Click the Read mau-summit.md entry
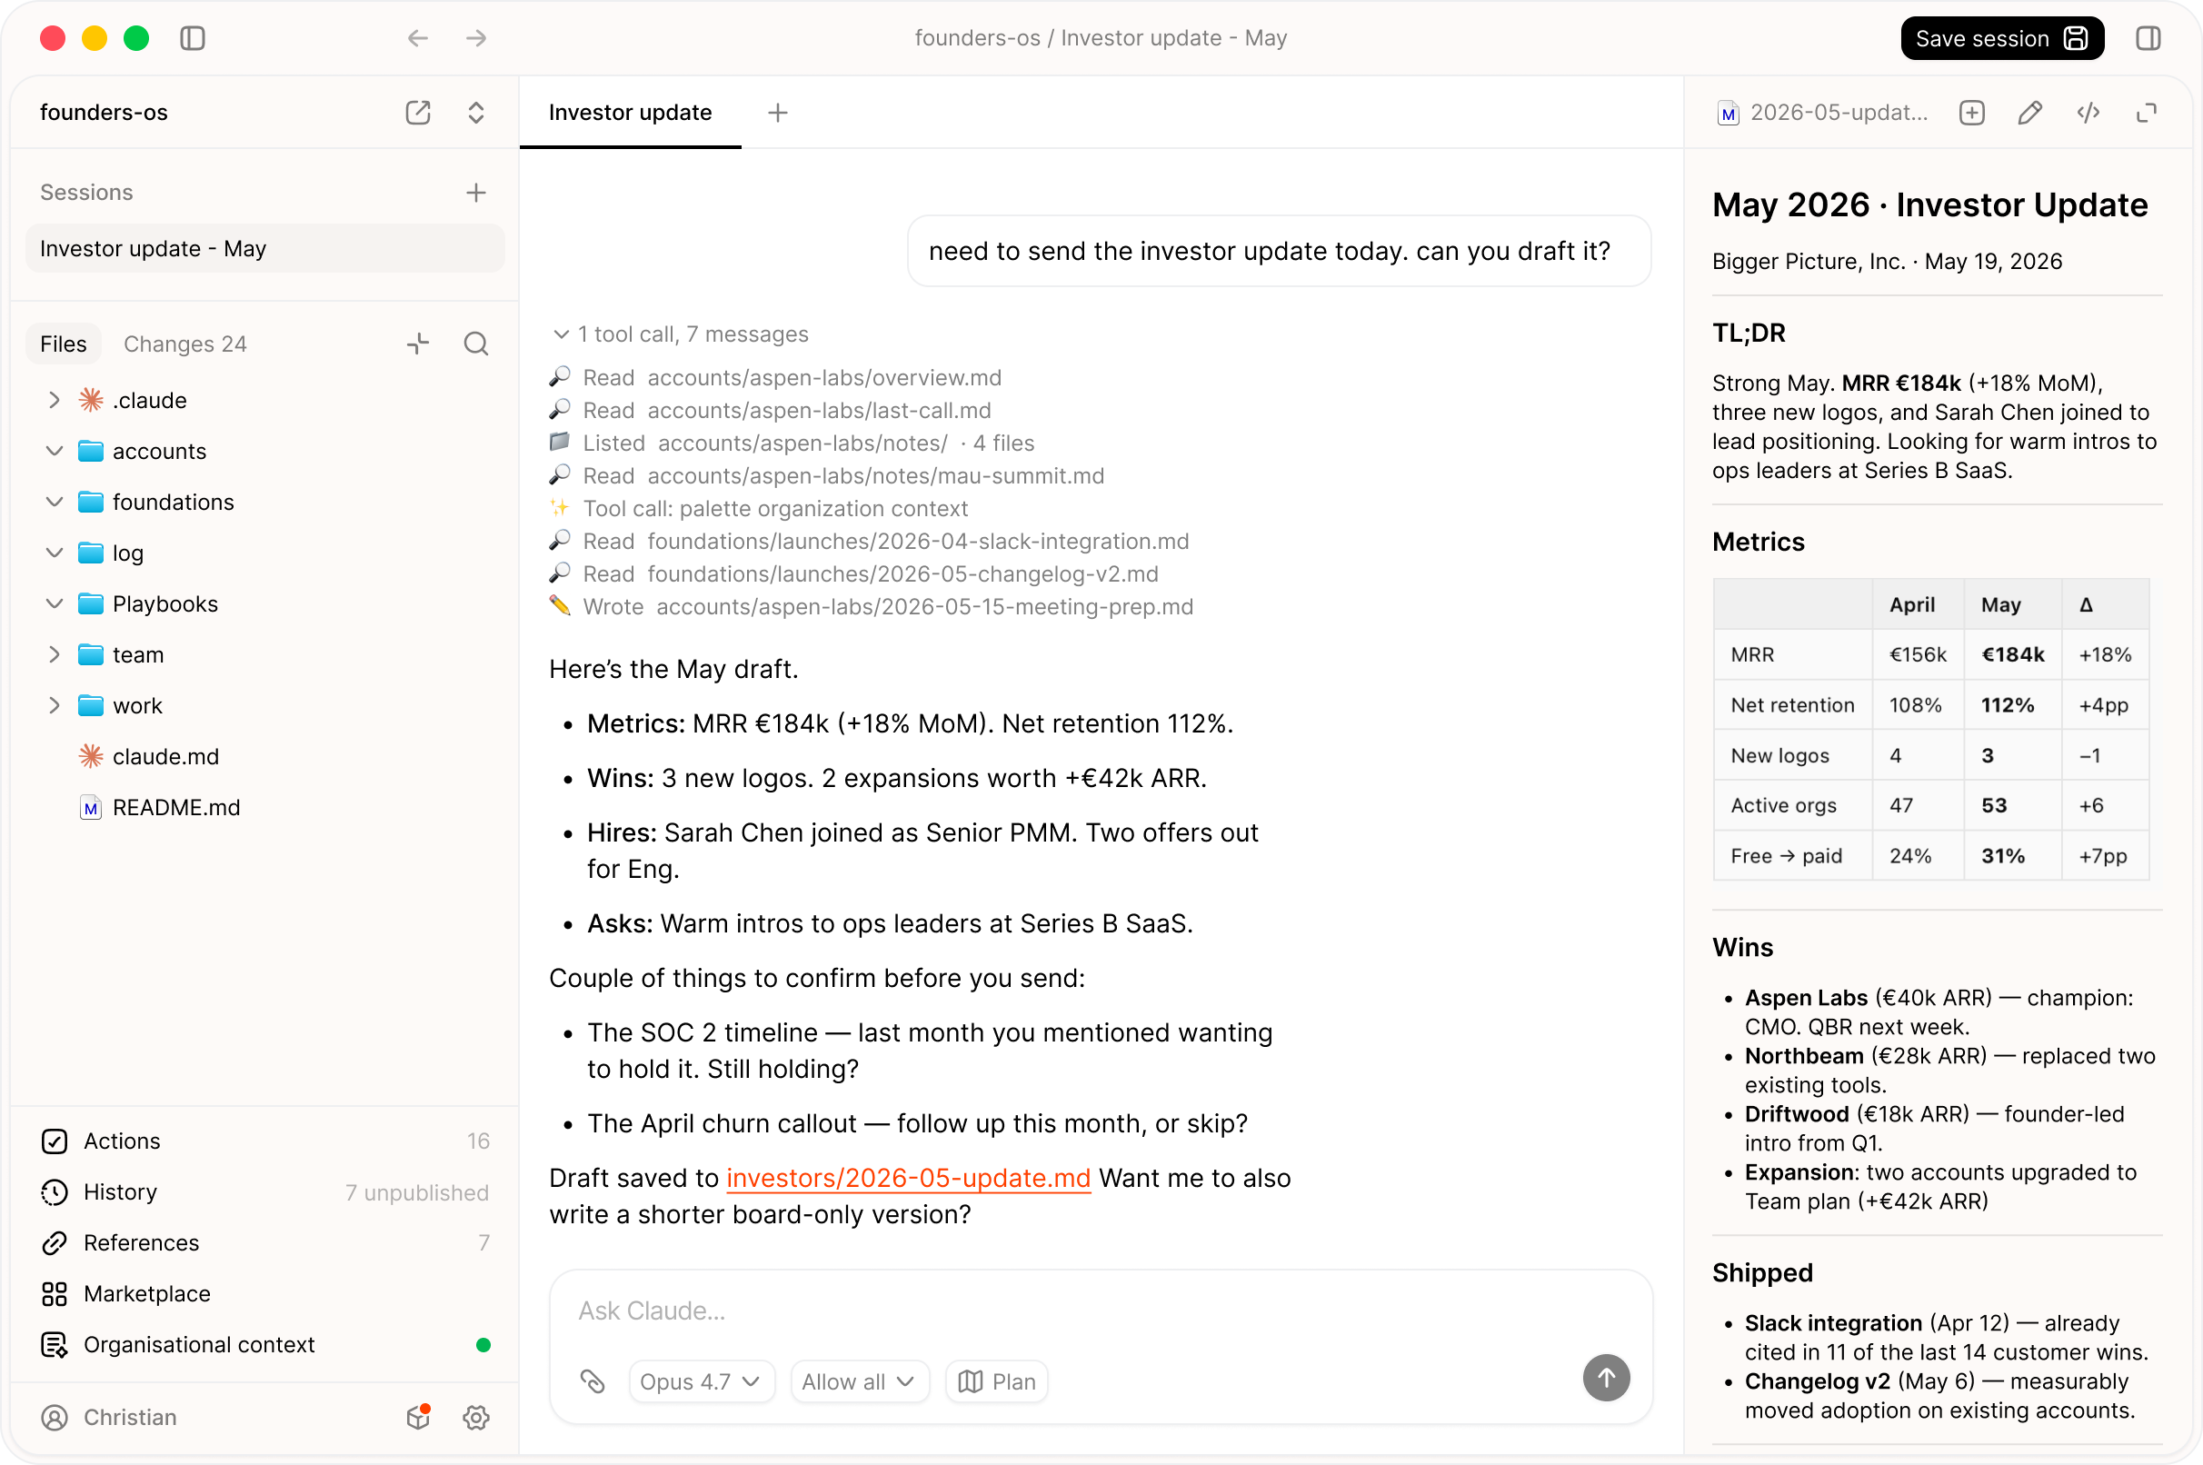Image resolution: width=2203 pixels, height=1465 pixels. coord(827,475)
